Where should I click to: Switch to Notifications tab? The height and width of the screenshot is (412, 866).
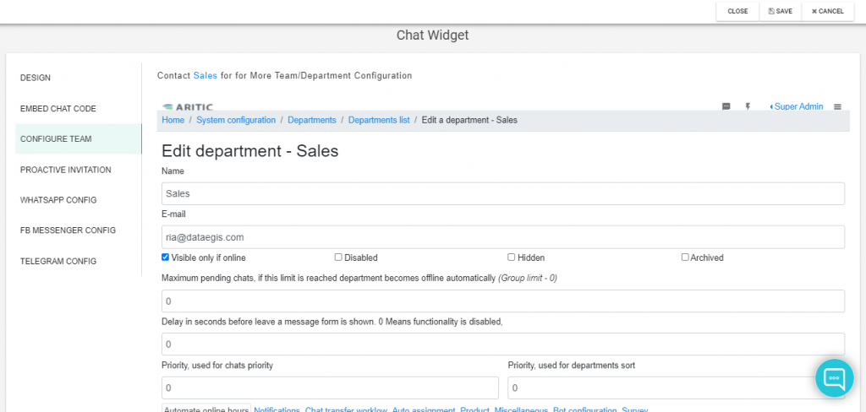[277, 409]
